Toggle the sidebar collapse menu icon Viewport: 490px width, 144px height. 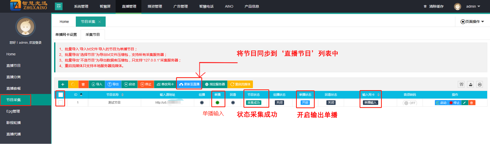(x=59, y=6)
